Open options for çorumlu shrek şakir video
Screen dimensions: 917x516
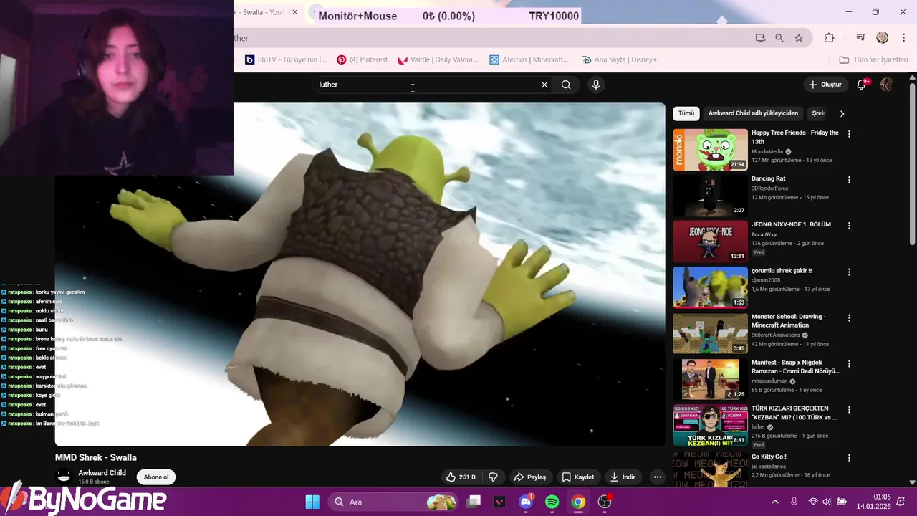coord(849,272)
